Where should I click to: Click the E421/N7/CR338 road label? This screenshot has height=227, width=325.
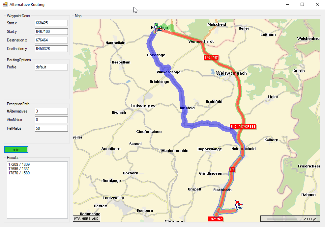pos(243,126)
